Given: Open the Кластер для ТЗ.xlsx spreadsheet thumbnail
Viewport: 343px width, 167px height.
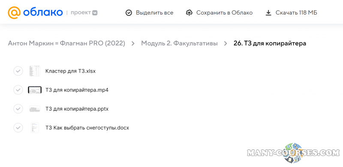Looking at the screenshot, I should pos(35,71).
